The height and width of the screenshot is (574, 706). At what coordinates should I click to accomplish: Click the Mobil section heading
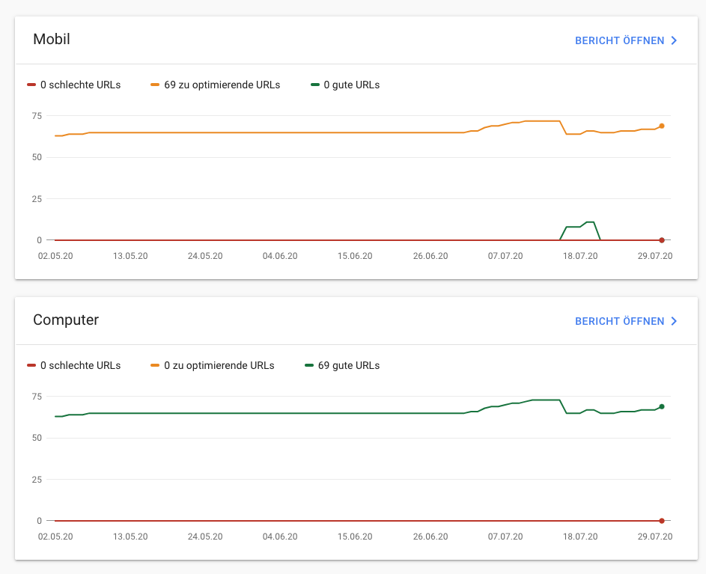pyautogui.click(x=51, y=40)
